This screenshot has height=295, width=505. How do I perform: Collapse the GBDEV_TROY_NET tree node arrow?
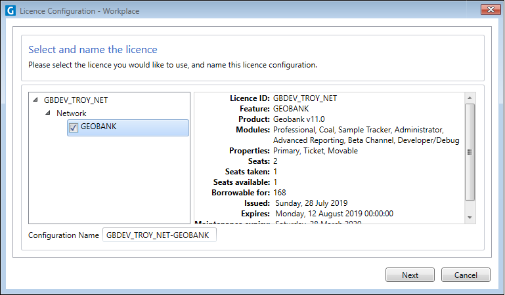[x=35, y=100]
